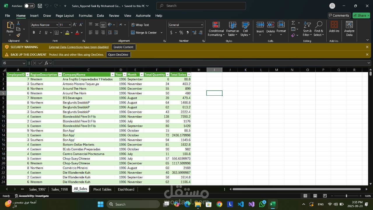Click the Enable Content button
373x210 pixels.
tap(124, 47)
